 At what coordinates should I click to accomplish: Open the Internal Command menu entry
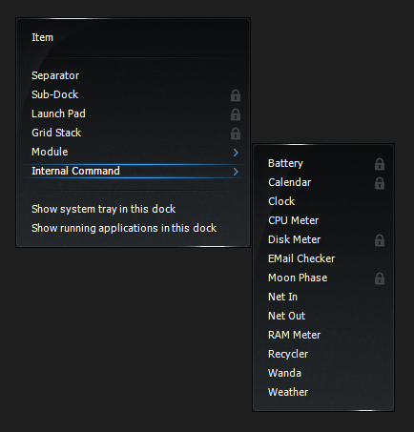point(133,171)
